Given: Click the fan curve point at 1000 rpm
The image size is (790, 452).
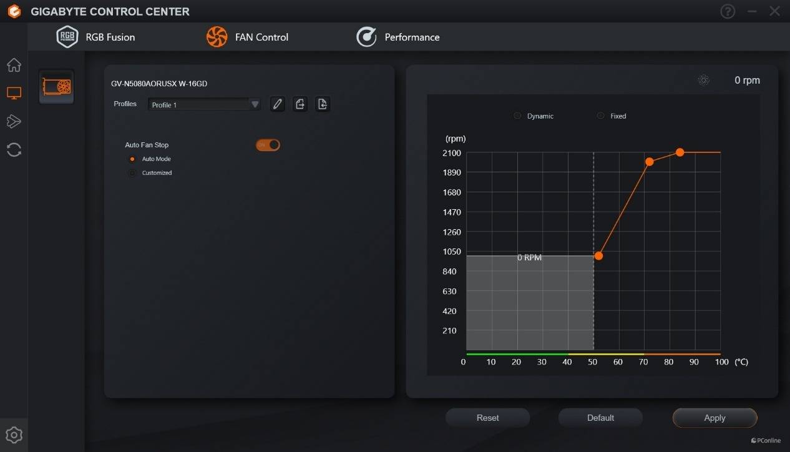Looking at the screenshot, I should click(x=598, y=256).
